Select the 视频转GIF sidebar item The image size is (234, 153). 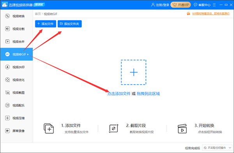click(16, 54)
